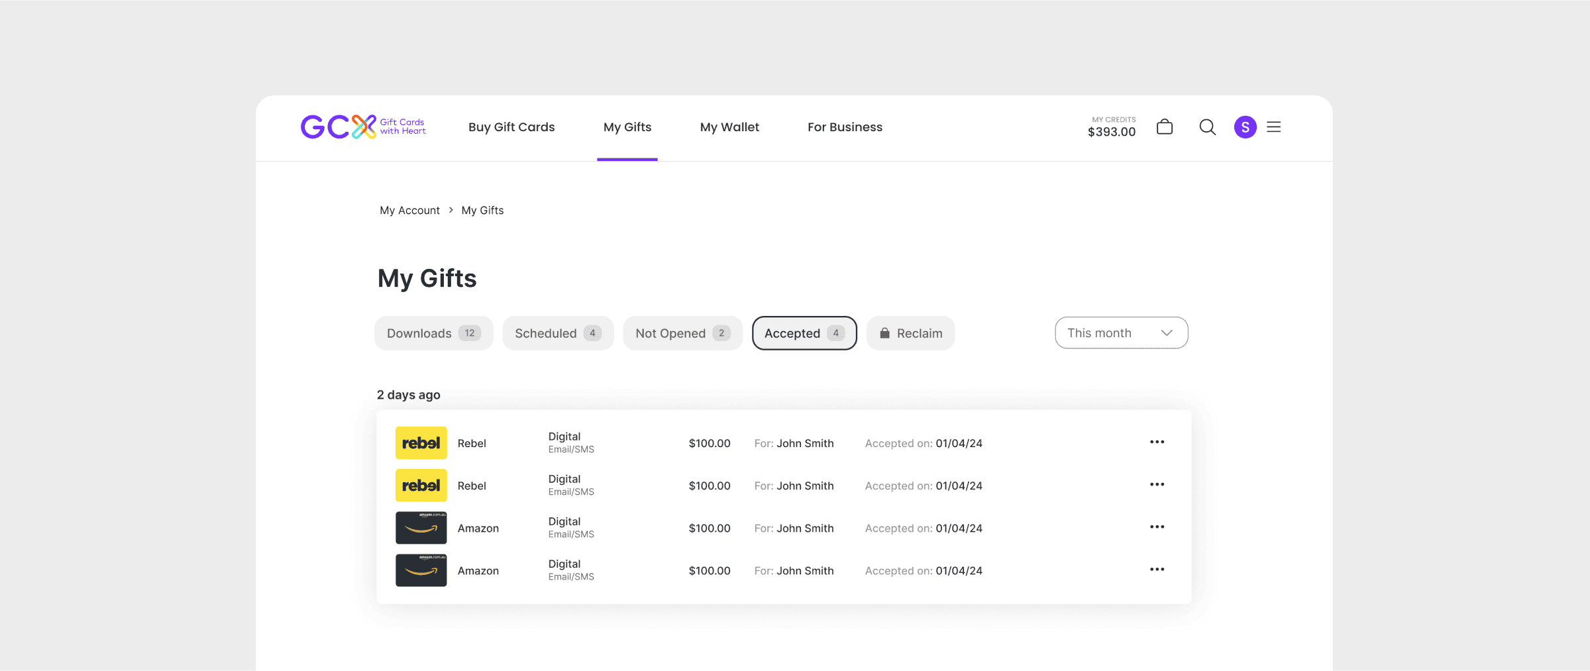This screenshot has height=671, width=1590.
Task: Click the GCX Gift Cards logo
Action: pos(363,127)
